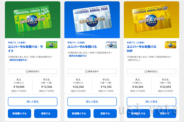Open the large gold Annual Pass VIP card image
This screenshot has height=122, width=184.
pyautogui.click(x=151, y=20)
